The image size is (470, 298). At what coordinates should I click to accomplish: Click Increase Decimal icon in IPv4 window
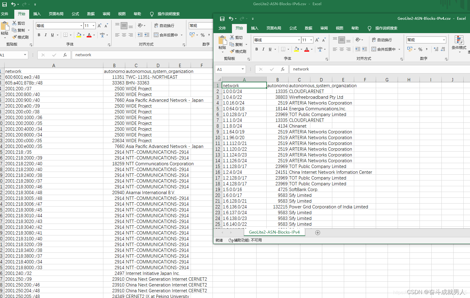[436, 49]
